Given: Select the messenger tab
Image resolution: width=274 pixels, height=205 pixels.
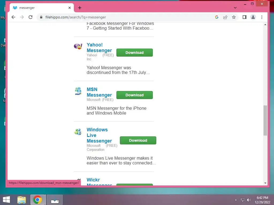Looking at the screenshot, I should click(x=42, y=8).
